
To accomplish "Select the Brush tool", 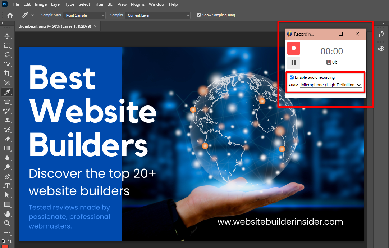I will (7, 111).
